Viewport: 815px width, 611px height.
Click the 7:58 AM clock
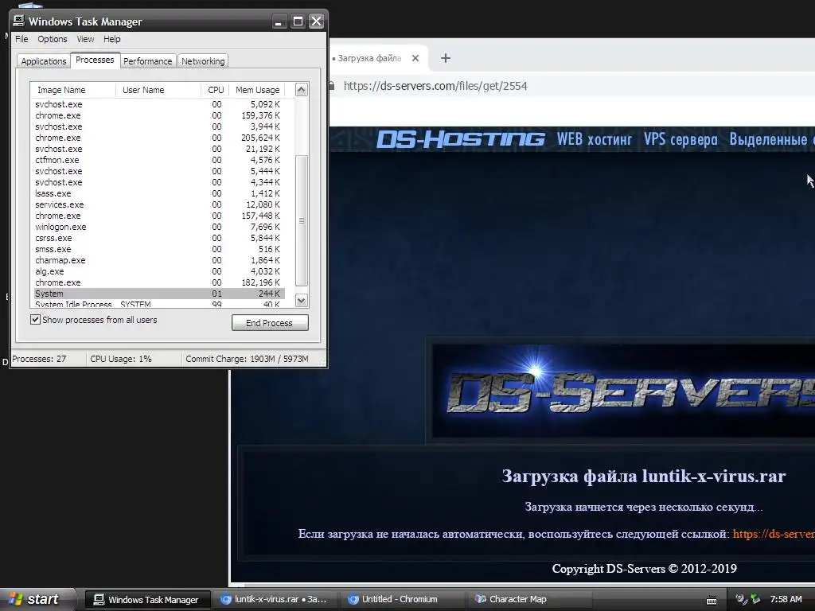786,600
